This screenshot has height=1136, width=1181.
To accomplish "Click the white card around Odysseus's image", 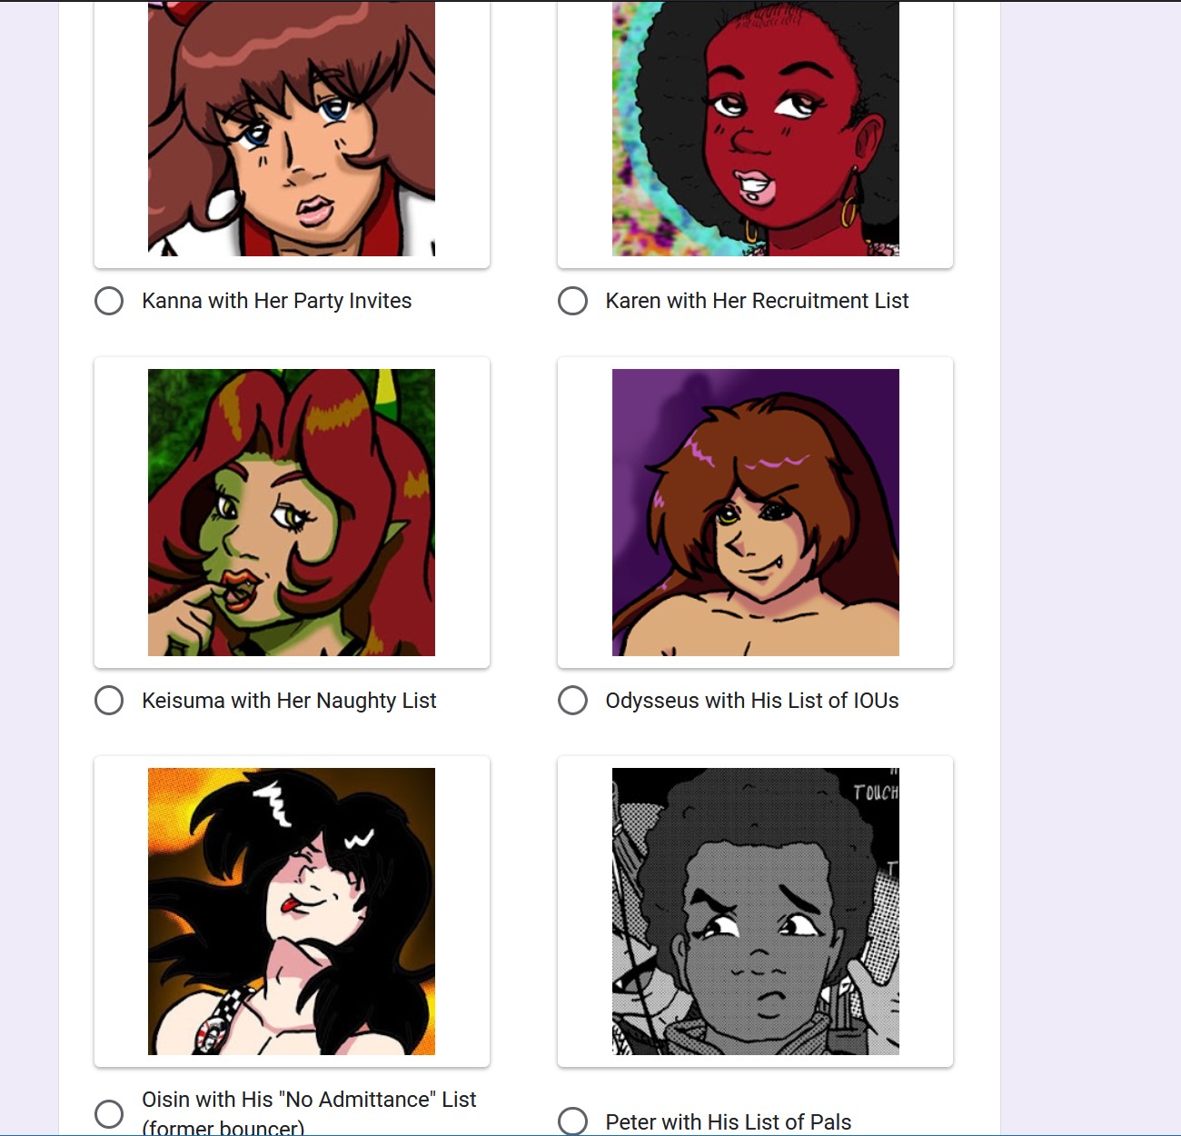I will 756,513.
